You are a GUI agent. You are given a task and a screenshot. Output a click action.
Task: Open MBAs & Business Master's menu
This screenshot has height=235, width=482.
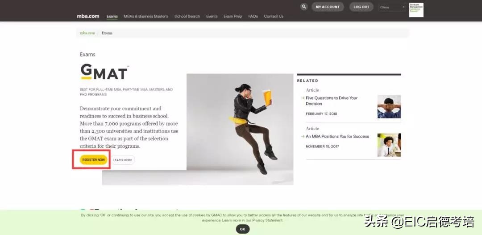coord(146,16)
